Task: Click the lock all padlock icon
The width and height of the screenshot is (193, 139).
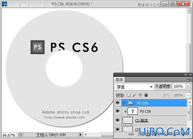Action: (x=146, y=95)
